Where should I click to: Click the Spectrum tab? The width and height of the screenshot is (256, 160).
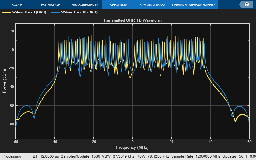[118, 5]
